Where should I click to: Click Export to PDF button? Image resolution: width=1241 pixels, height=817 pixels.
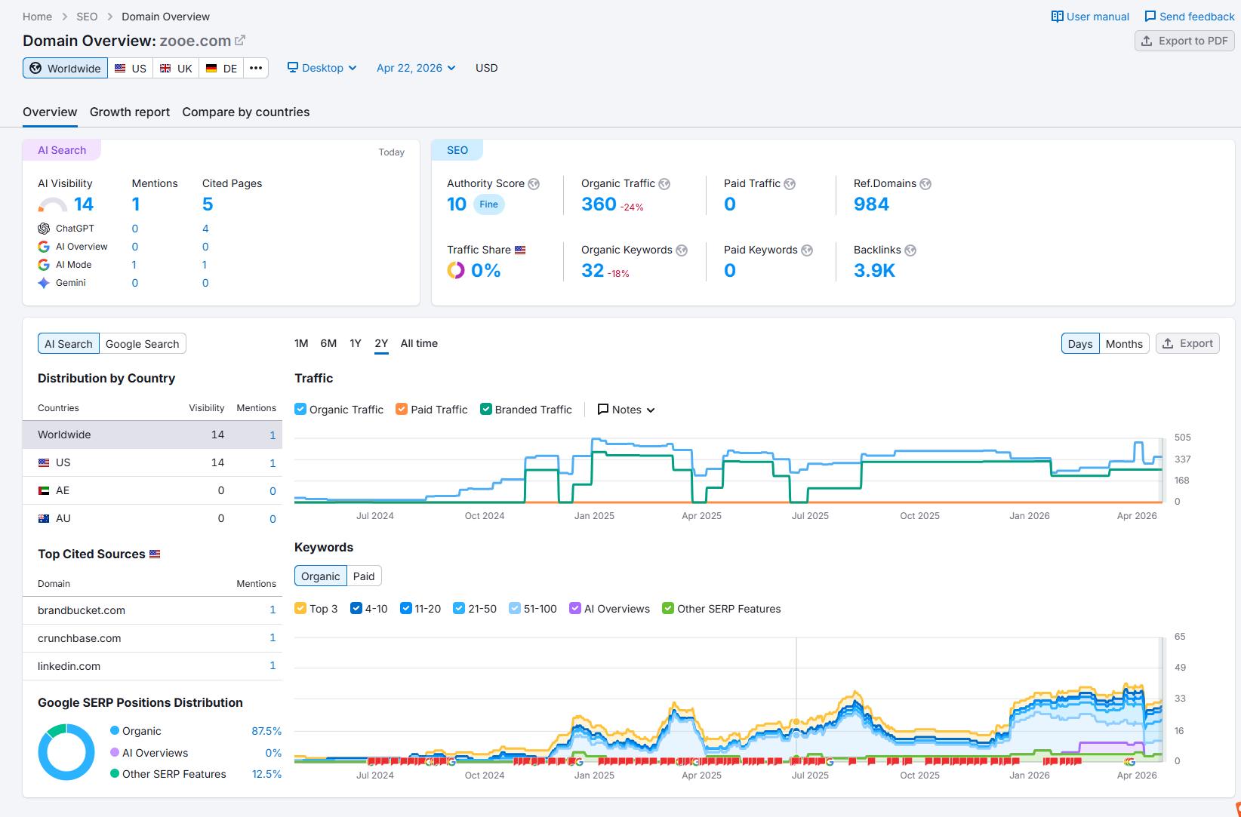[1184, 41]
